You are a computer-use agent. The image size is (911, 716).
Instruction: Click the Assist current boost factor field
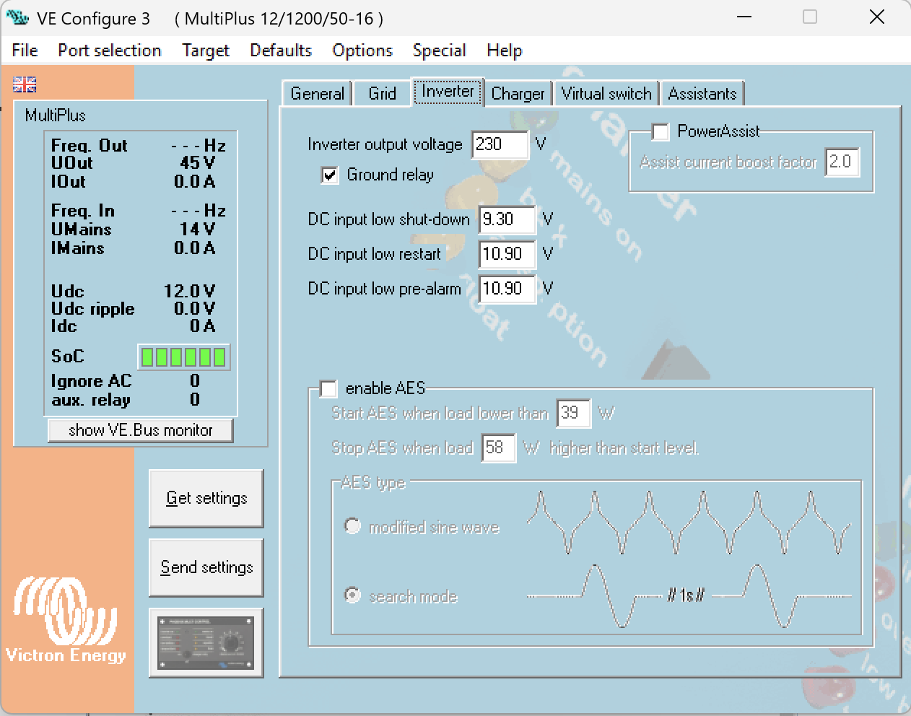[x=842, y=162]
